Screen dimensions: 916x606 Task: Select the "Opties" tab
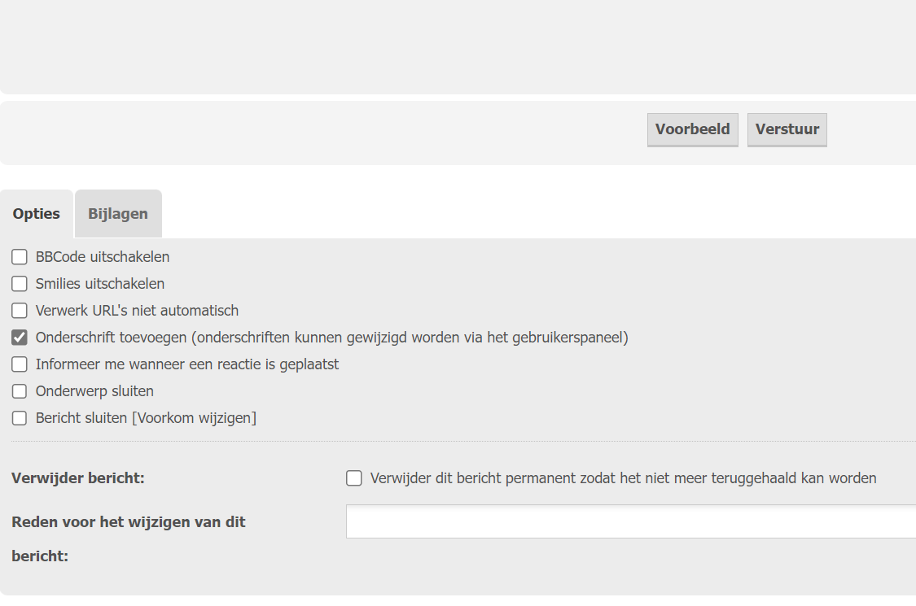pos(36,213)
